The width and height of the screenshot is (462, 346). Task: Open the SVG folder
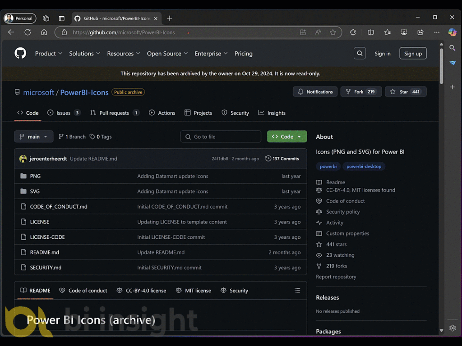pyautogui.click(x=35, y=191)
